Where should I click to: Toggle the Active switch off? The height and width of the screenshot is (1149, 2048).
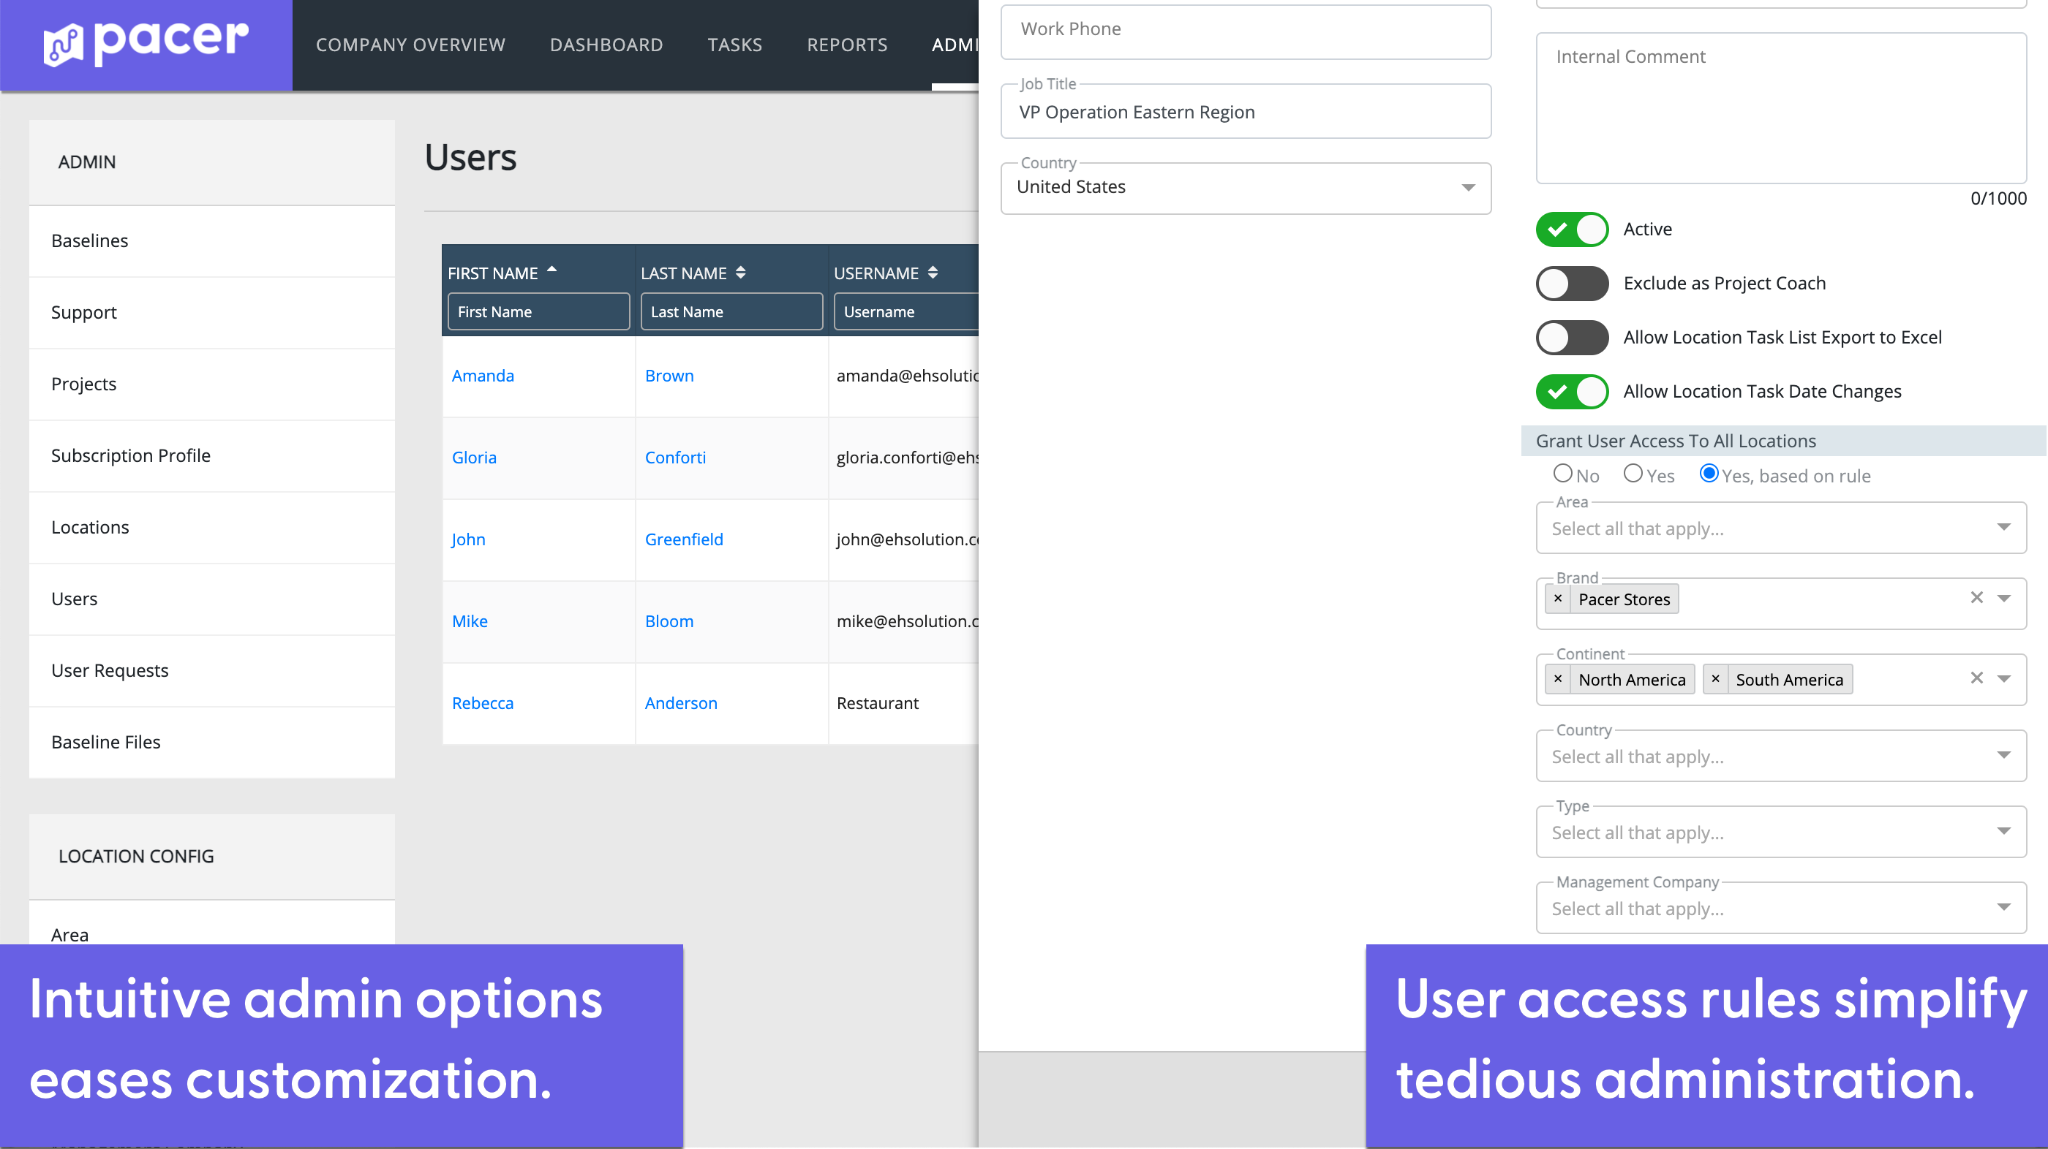click(x=1571, y=230)
